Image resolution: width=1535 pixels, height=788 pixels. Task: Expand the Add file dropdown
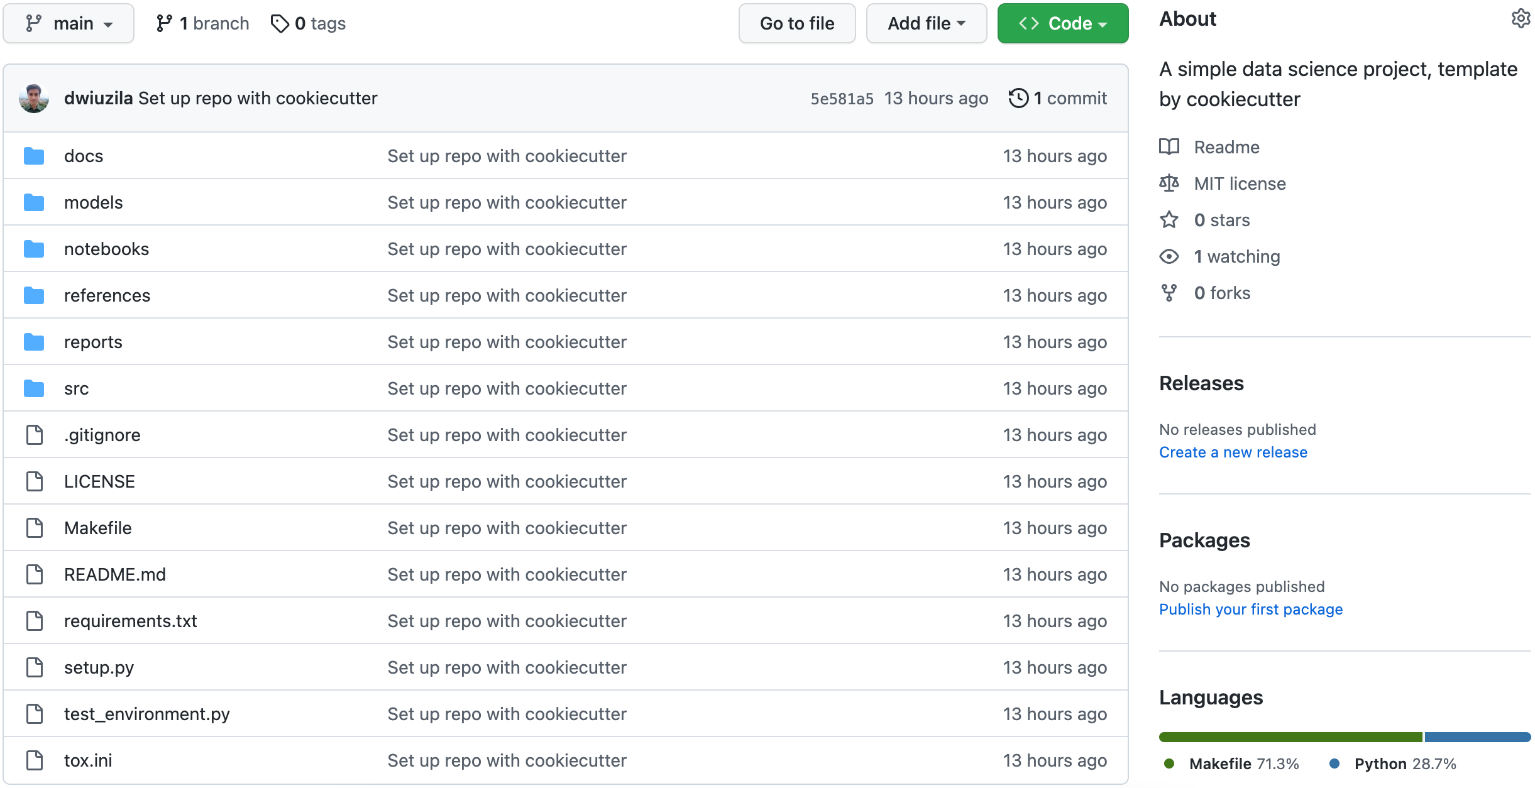tap(926, 23)
